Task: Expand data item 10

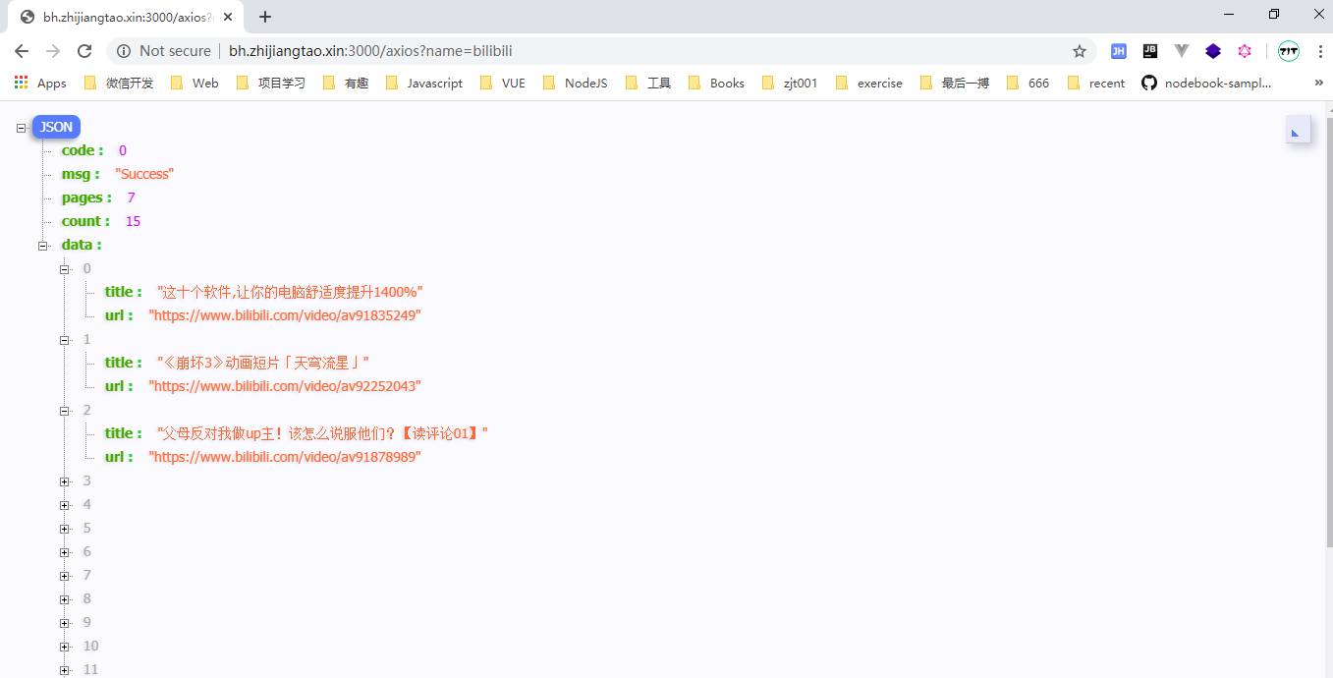Action: 65,647
